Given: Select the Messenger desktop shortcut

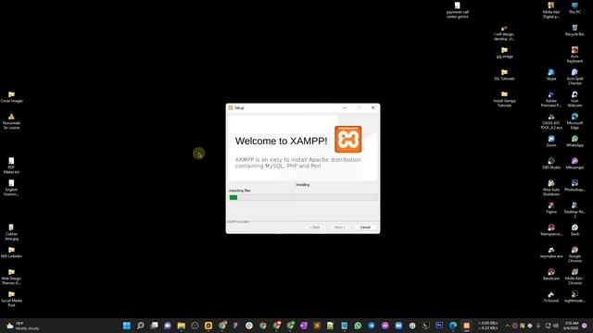Looking at the screenshot, I should point(574,164).
